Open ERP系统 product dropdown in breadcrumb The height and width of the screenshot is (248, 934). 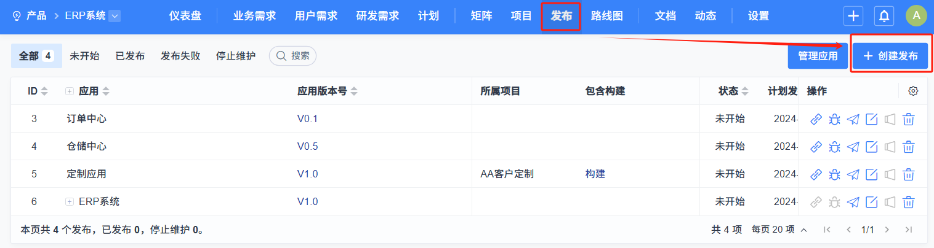coord(115,17)
